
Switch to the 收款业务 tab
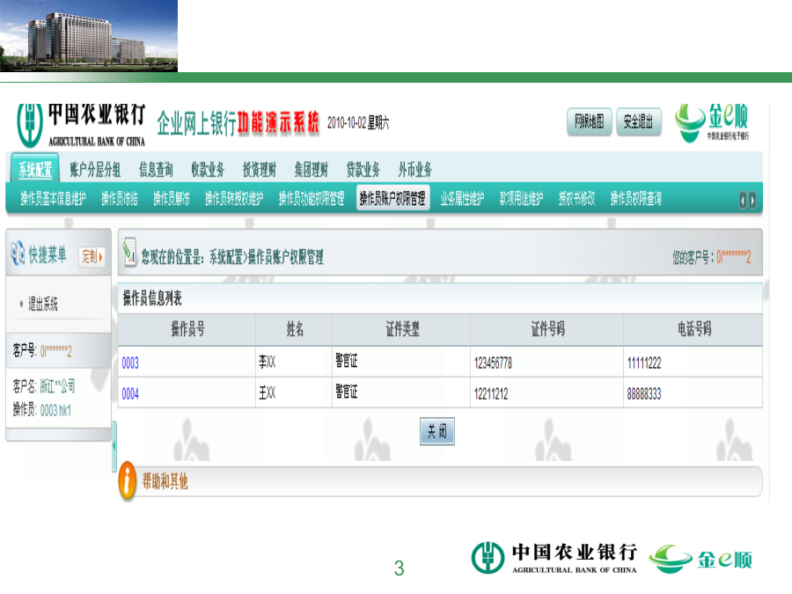(208, 170)
